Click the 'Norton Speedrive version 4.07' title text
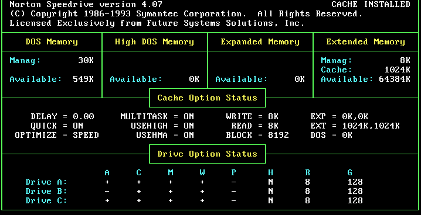This screenshot has width=421, height=215. tap(86, 5)
